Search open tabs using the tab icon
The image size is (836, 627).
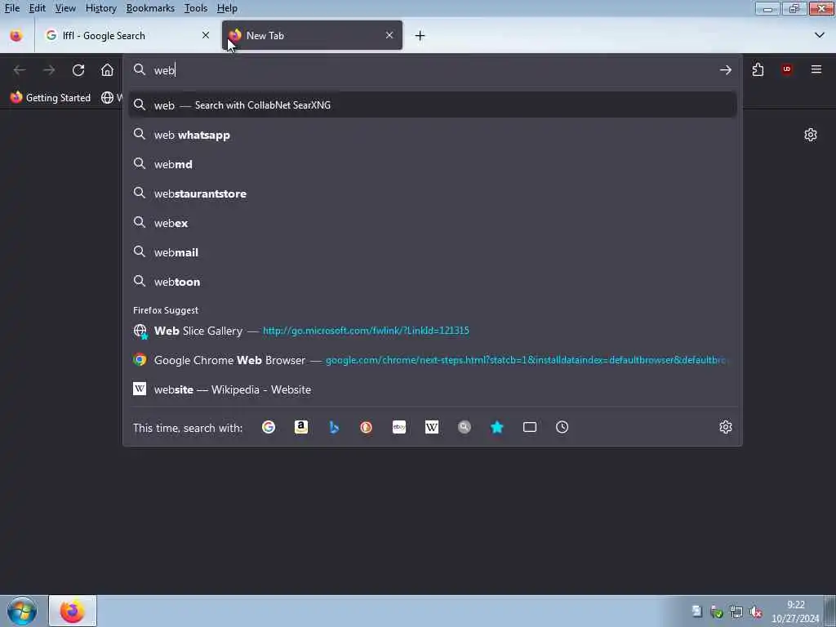click(x=529, y=427)
